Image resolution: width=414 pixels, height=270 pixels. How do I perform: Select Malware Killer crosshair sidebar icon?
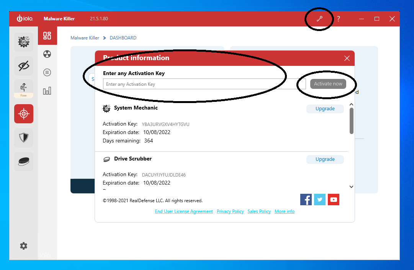coord(24,114)
